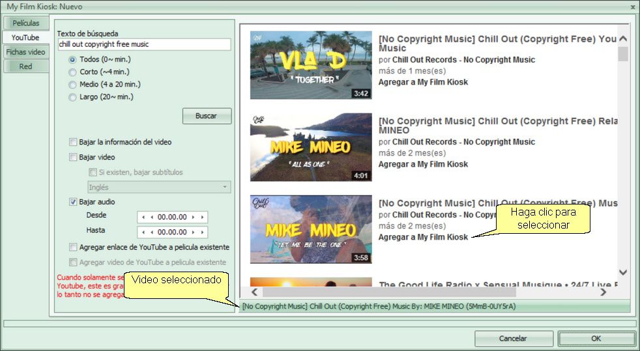The image size is (640, 351).
Task: Click results list scroll up arrow
Action: (x=623, y=38)
